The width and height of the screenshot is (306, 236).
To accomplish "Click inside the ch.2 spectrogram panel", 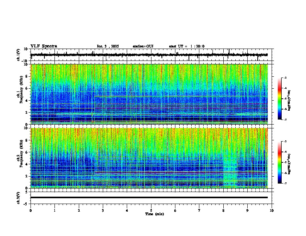I will pyautogui.click(x=149, y=158).
